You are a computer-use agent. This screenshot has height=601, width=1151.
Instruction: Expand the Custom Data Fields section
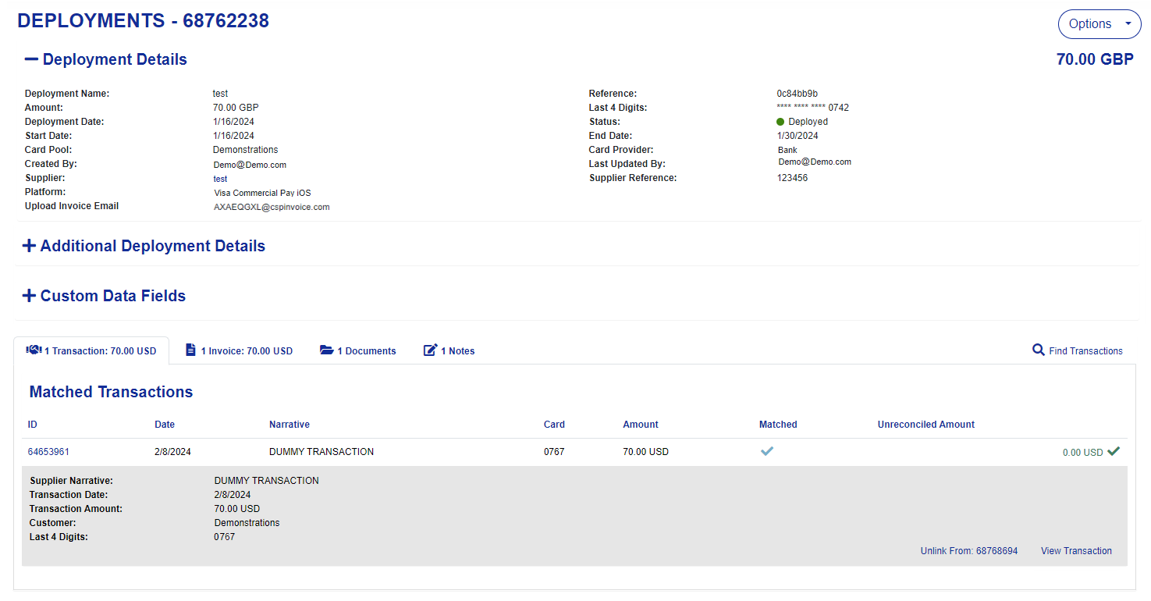[x=105, y=296]
